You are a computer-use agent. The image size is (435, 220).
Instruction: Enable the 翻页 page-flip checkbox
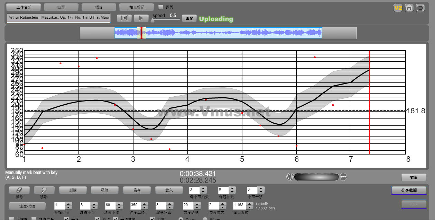161,7
